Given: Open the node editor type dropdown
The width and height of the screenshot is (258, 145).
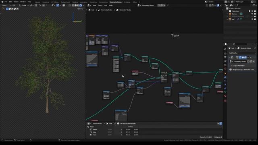Looking at the screenshot, I should tap(89, 5).
